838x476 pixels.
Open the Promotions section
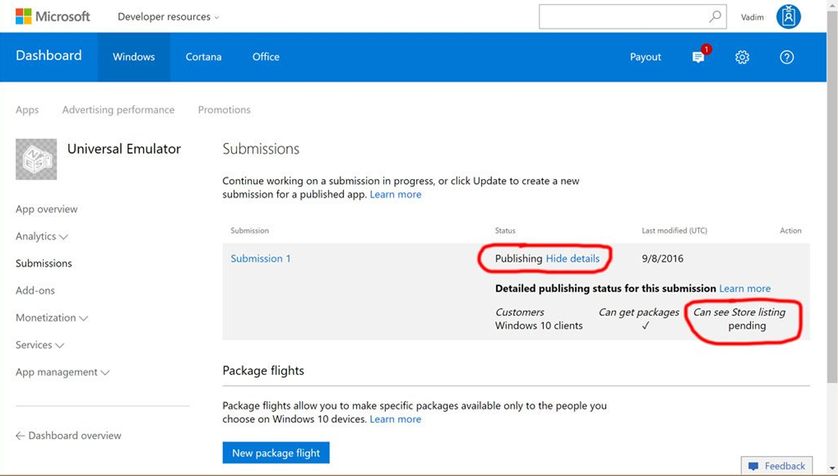[x=224, y=109]
